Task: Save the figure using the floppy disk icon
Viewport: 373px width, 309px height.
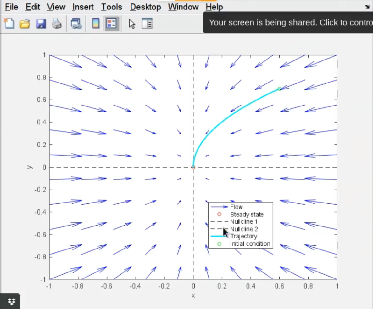Action: coord(41,24)
